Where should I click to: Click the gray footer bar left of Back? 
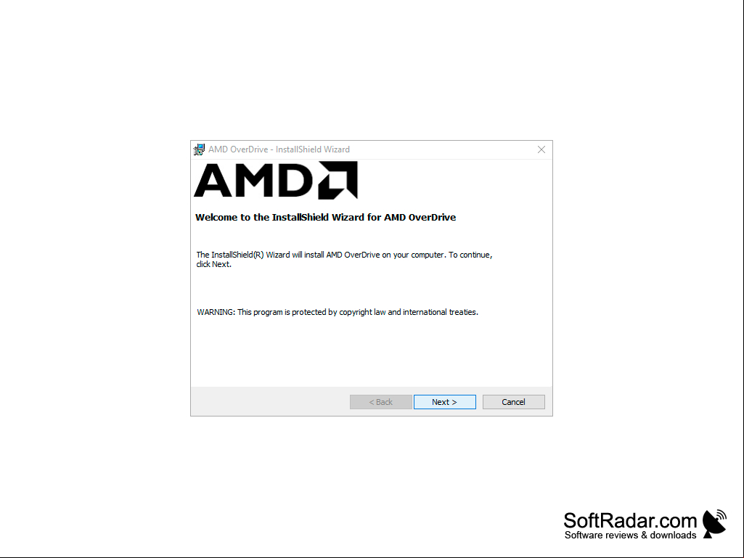[271, 401]
